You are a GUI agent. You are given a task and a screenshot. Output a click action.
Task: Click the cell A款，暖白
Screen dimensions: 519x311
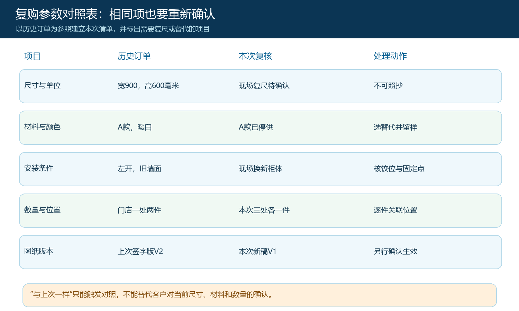(135, 127)
